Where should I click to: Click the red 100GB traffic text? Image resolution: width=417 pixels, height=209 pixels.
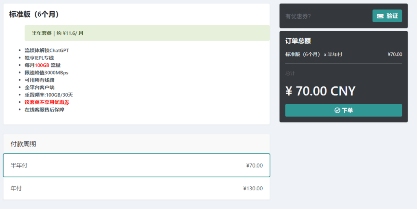42,65
